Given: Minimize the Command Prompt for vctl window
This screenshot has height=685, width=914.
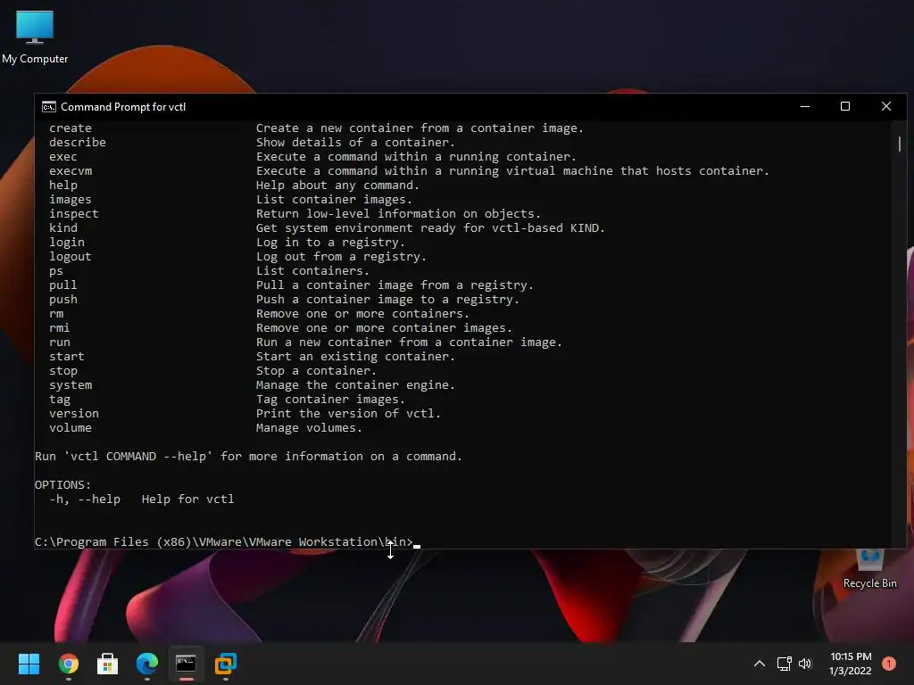Looking at the screenshot, I should pos(805,107).
